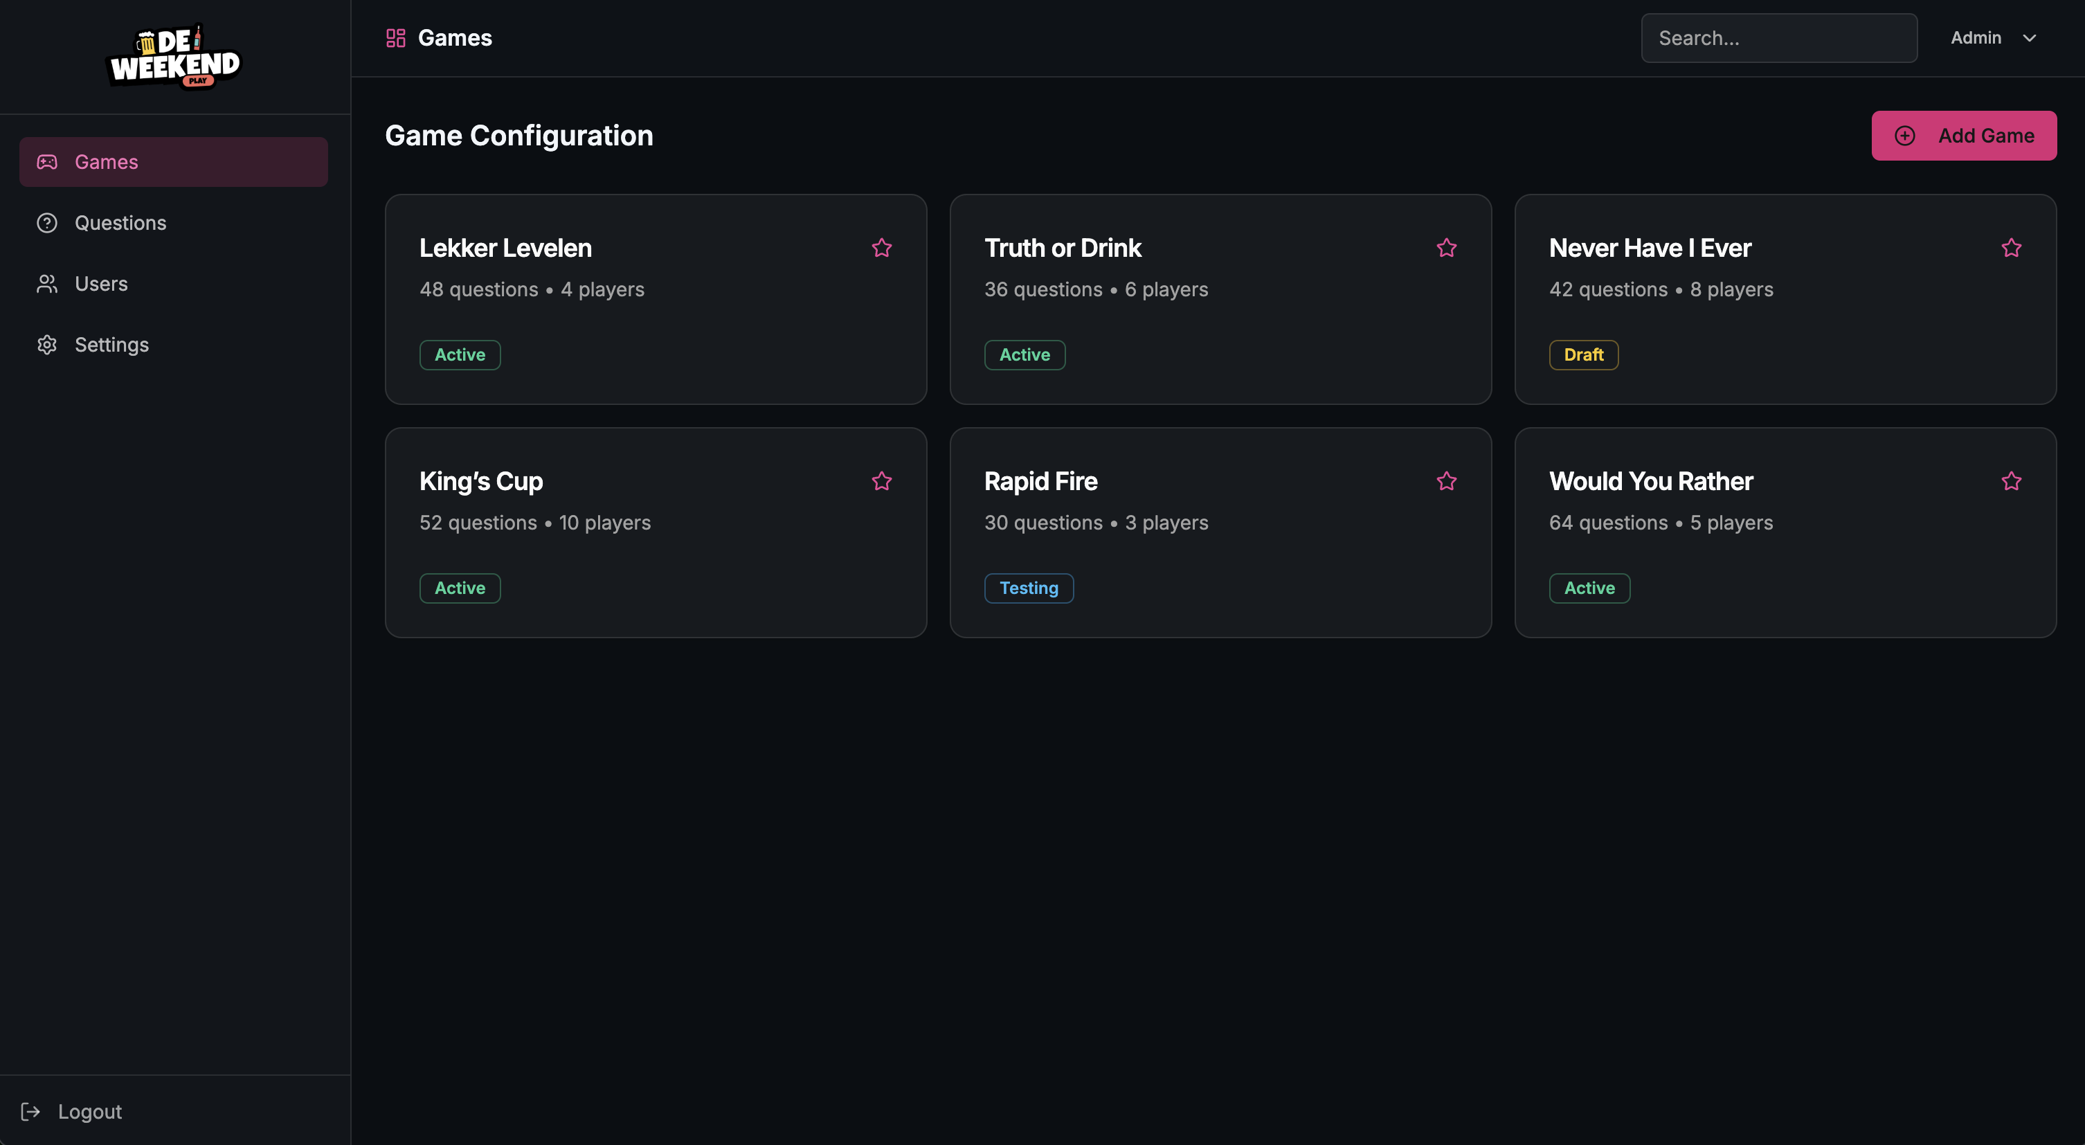Click the Logout arrow icon

[30, 1111]
